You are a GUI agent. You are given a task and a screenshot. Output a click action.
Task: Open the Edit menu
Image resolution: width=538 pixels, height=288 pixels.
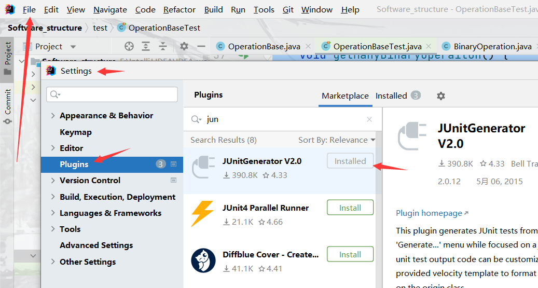(51, 10)
